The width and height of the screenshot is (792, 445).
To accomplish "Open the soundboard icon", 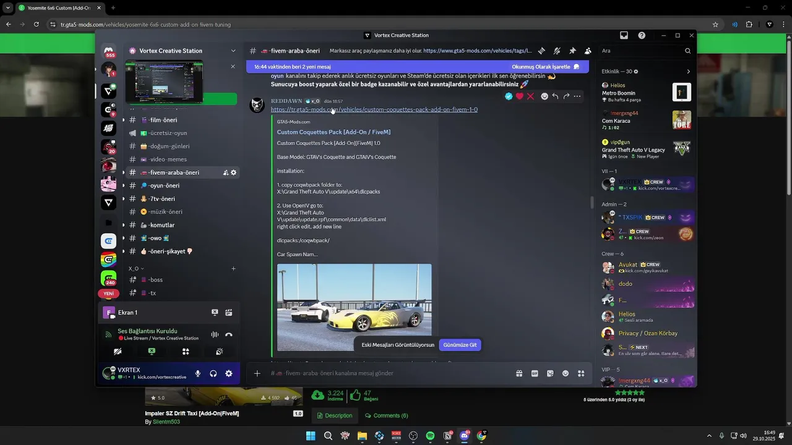I will coord(219,352).
